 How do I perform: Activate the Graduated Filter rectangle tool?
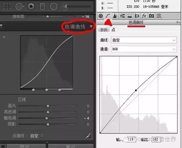click(x=42, y=6)
